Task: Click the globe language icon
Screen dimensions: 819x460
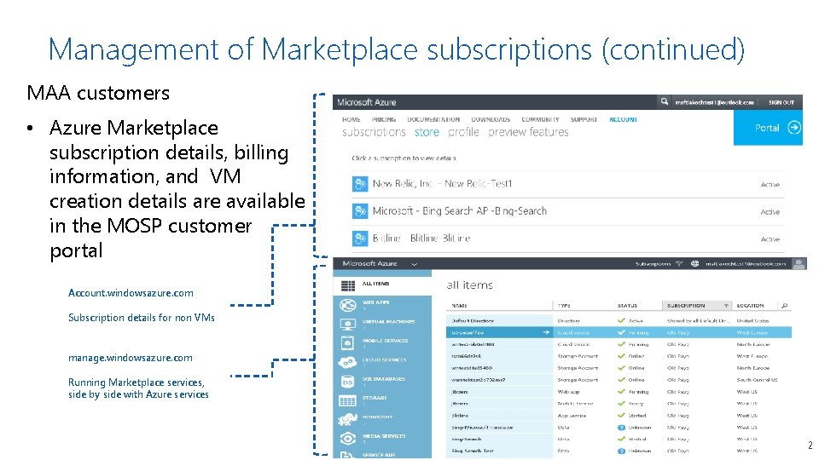Action: coord(694,264)
